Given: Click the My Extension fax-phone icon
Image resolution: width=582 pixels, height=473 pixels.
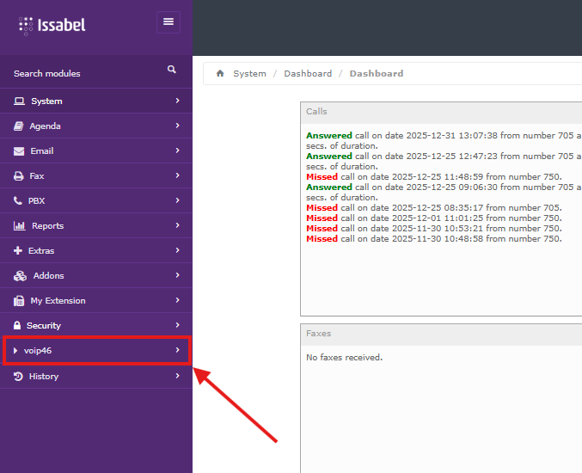Looking at the screenshot, I should pyautogui.click(x=19, y=301).
